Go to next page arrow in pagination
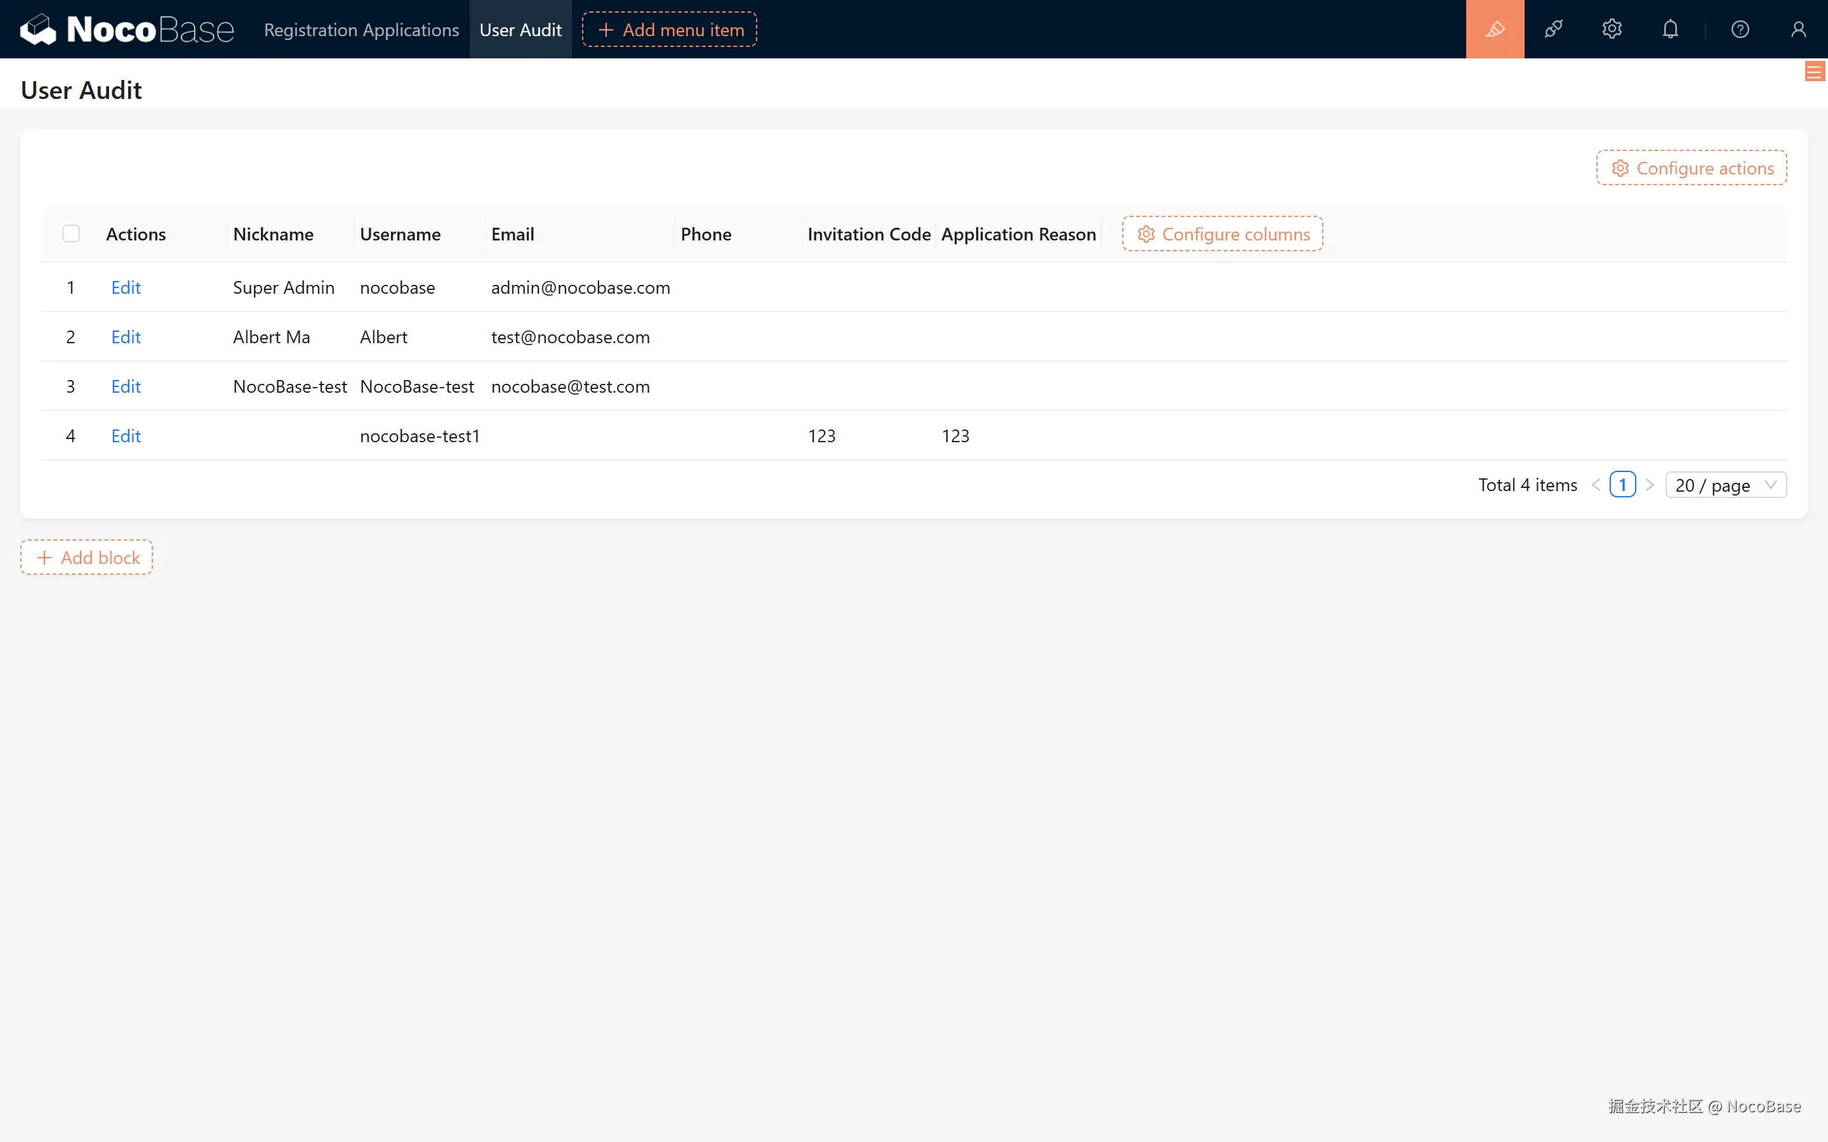Image resolution: width=1828 pixels, height=1142 pixels. (x=1650, y=485)
